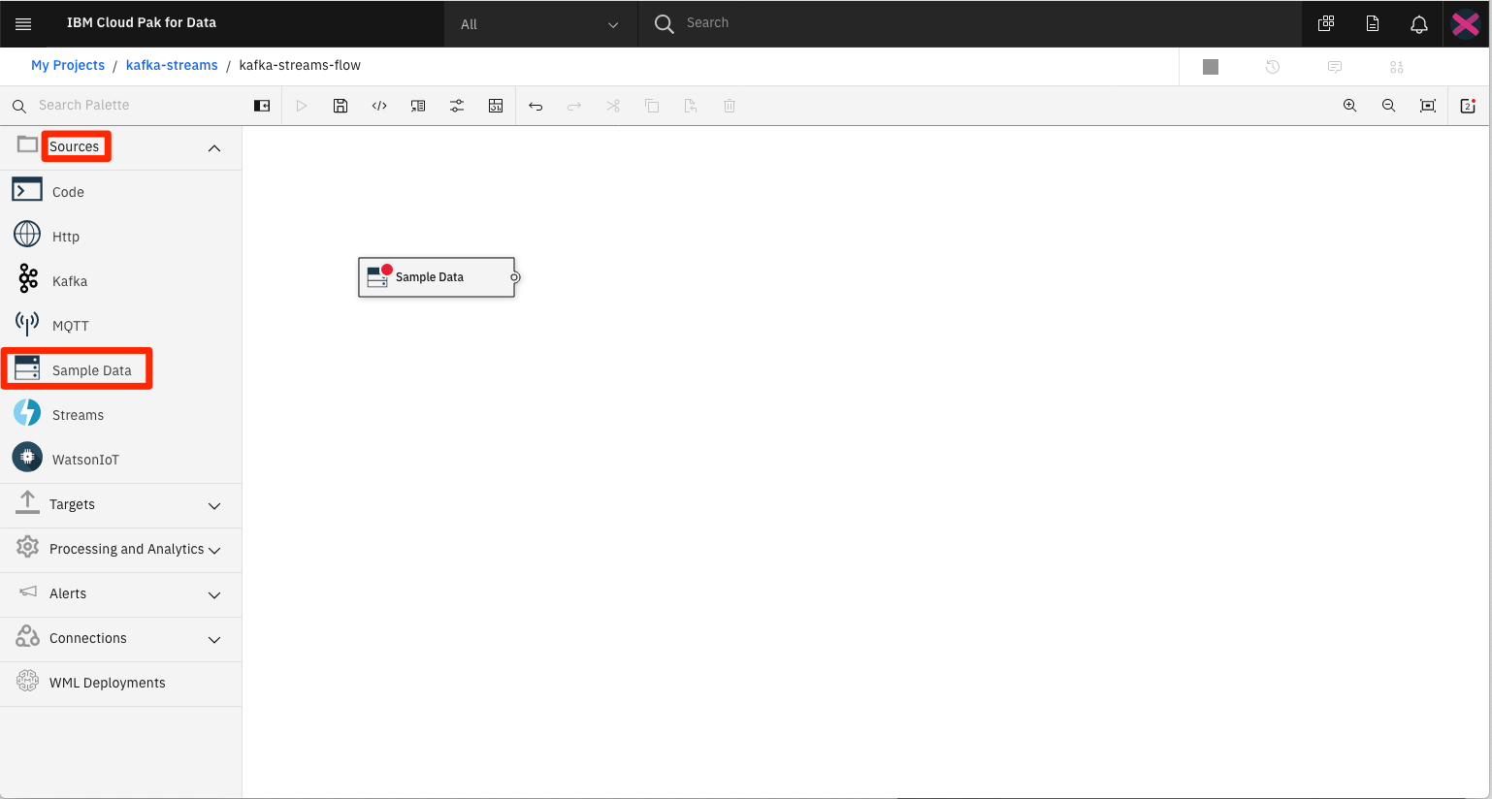The height and width of the screenshot is (799, 1492).
Task: Open the flow settings sliders icon
Action: [457, 106]
